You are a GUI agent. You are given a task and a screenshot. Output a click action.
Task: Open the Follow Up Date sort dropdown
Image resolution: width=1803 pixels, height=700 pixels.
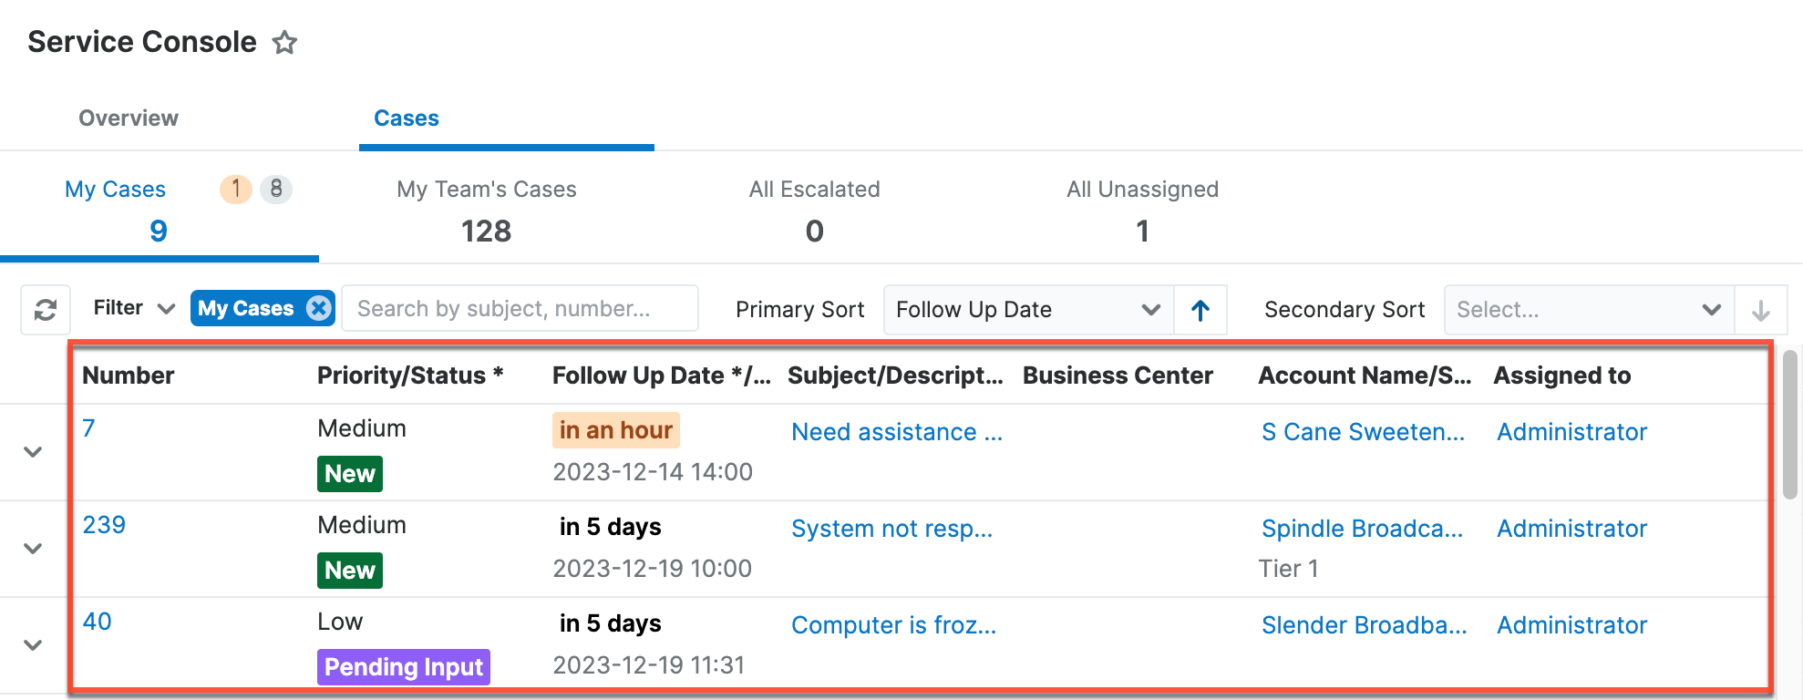[x=1027, y=310]
